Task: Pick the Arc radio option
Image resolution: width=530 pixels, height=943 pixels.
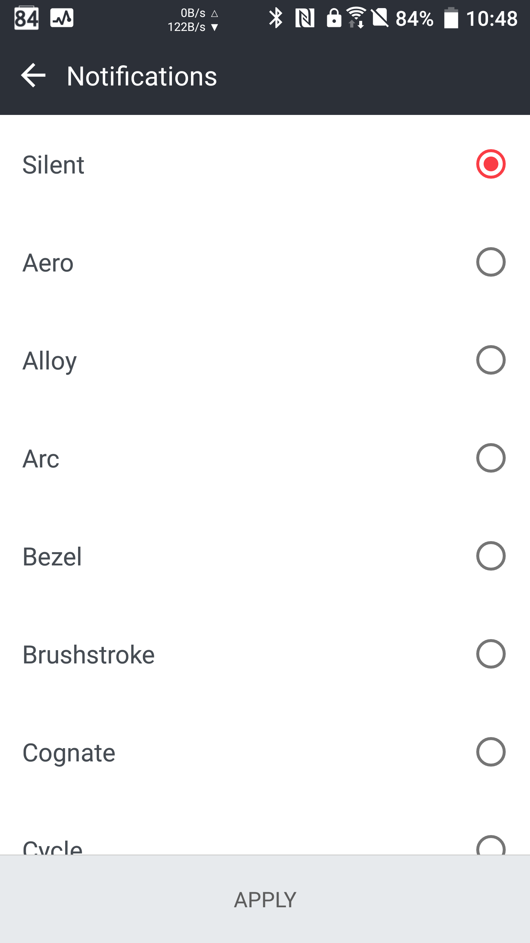Action: click(x=491, y=458)
